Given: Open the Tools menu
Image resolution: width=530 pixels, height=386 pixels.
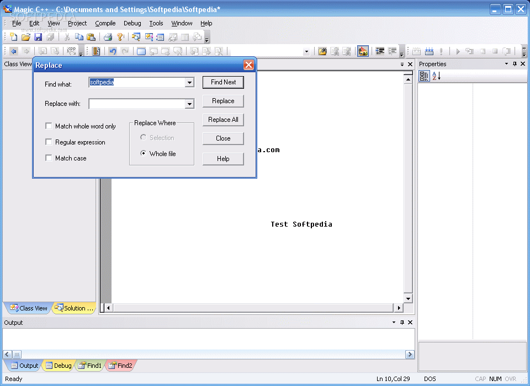Looking at the screenshot, I should pos(156,23).
